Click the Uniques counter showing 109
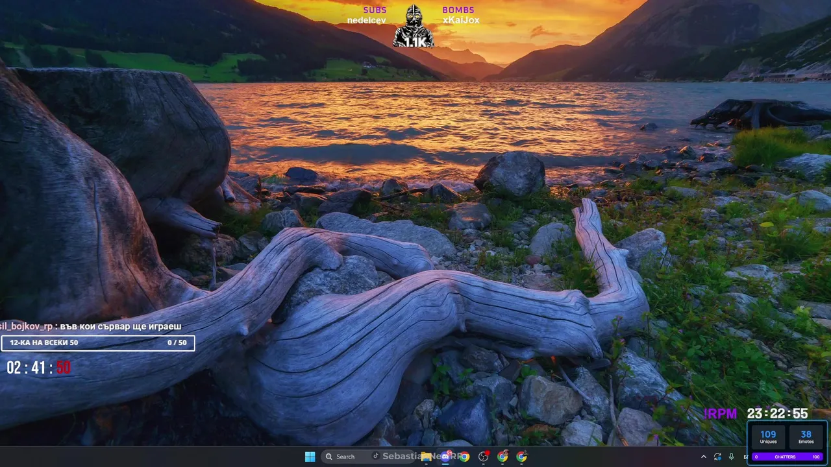 [768, 437]
